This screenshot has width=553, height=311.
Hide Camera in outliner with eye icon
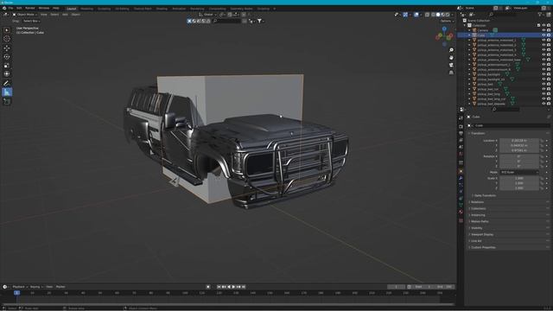click(543, 30)
